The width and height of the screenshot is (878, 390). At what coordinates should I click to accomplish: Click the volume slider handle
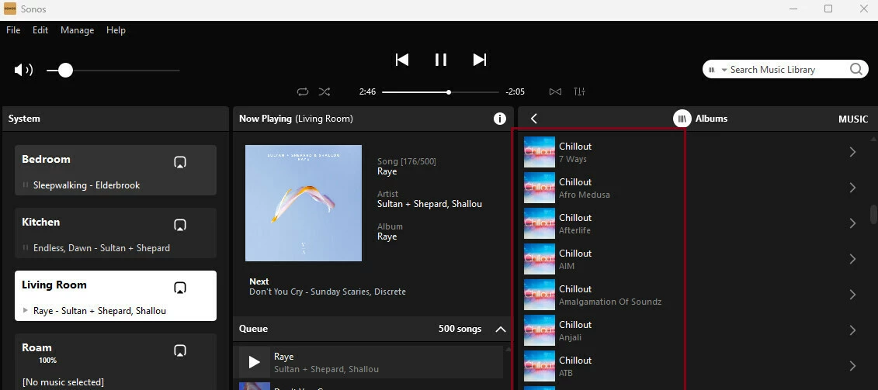65,70
